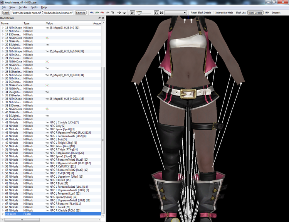The height and width of the screenshot is (222, 289).
Task: Open the View menu
Action: (x=12, y=7)
